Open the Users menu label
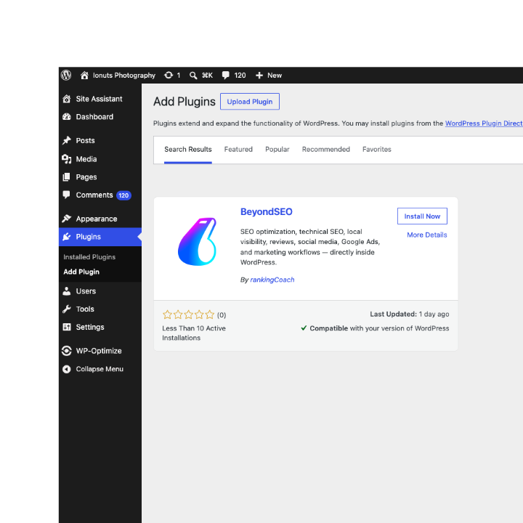 click(x=86, y=291)
